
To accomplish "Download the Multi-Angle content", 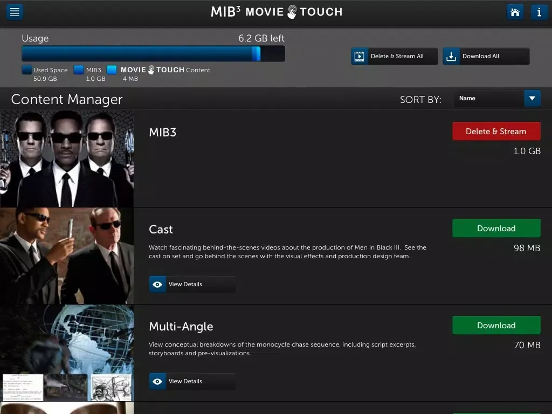I will tap(496, 325).
